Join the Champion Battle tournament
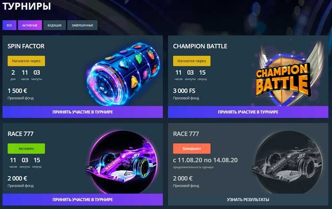This screenshot has width=332, height=209. 248,112
